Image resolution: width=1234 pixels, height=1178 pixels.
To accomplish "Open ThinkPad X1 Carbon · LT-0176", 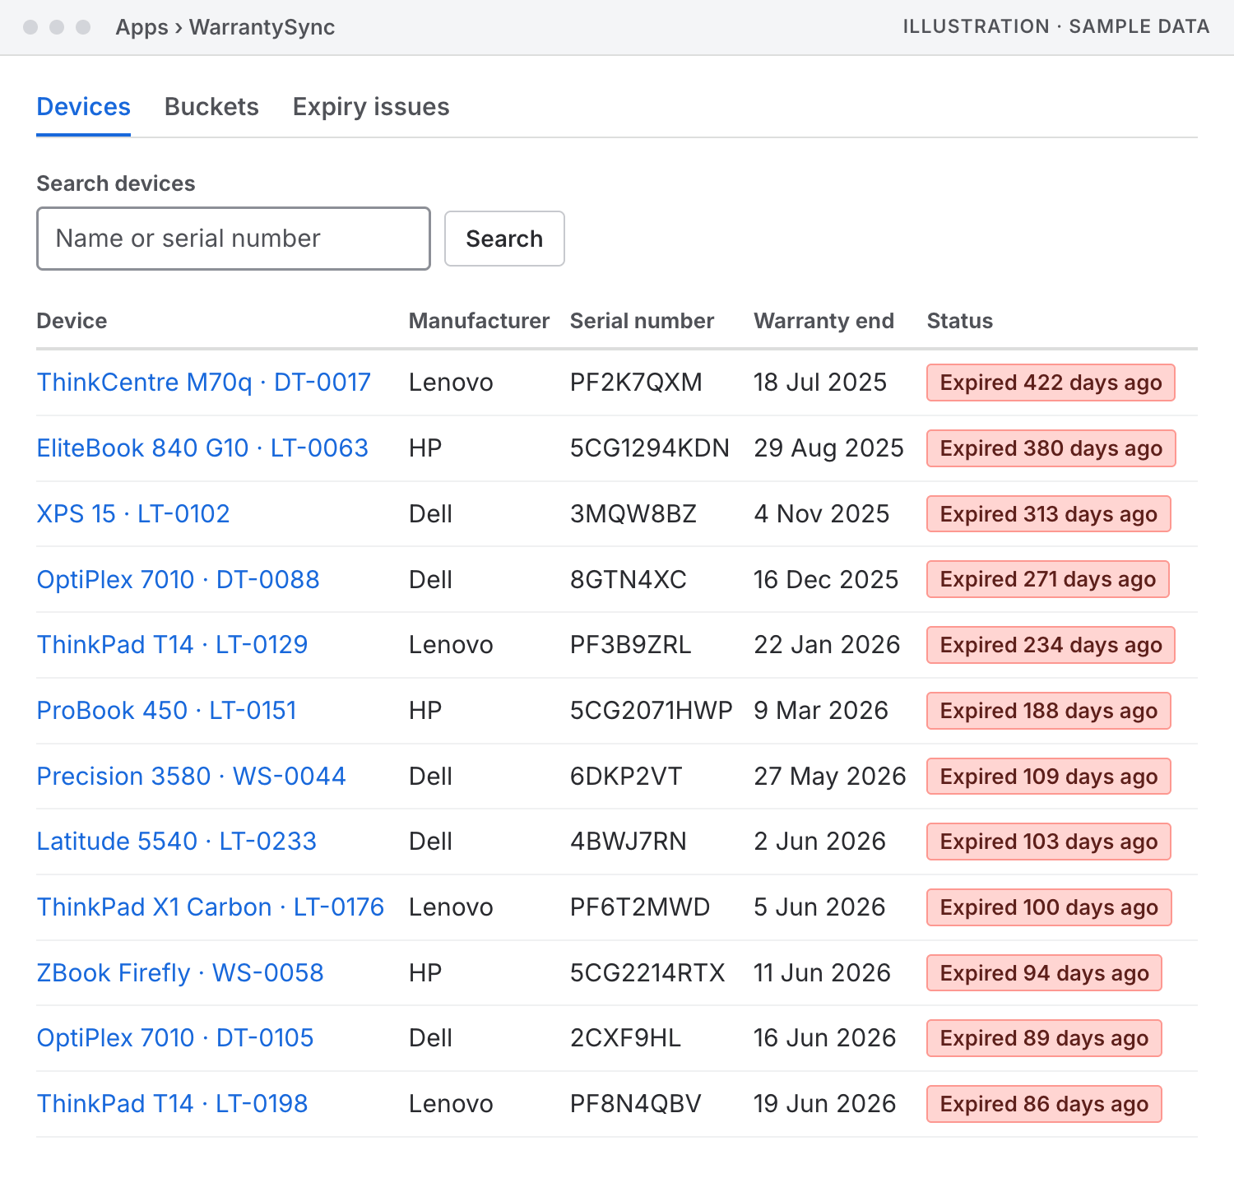I will tap(211, 907).
